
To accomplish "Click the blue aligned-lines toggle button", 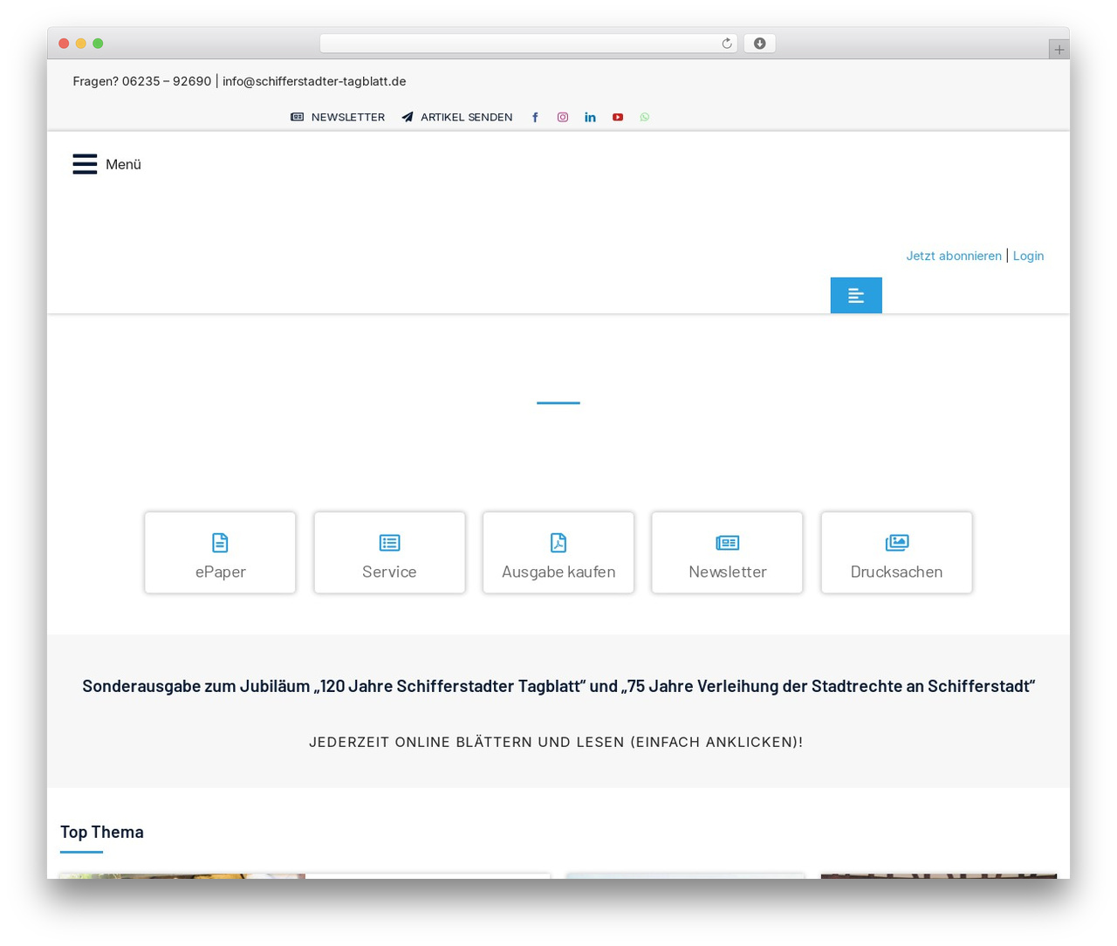I will 856,295.
